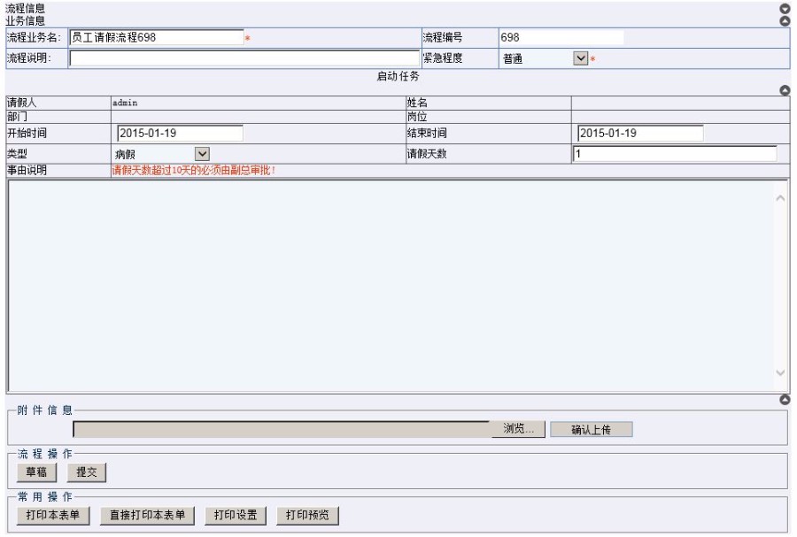Image resolution: width=797 pixels, height=537 pixels.
Task: Click the 直接打印本表单 button
Action: 147,515
